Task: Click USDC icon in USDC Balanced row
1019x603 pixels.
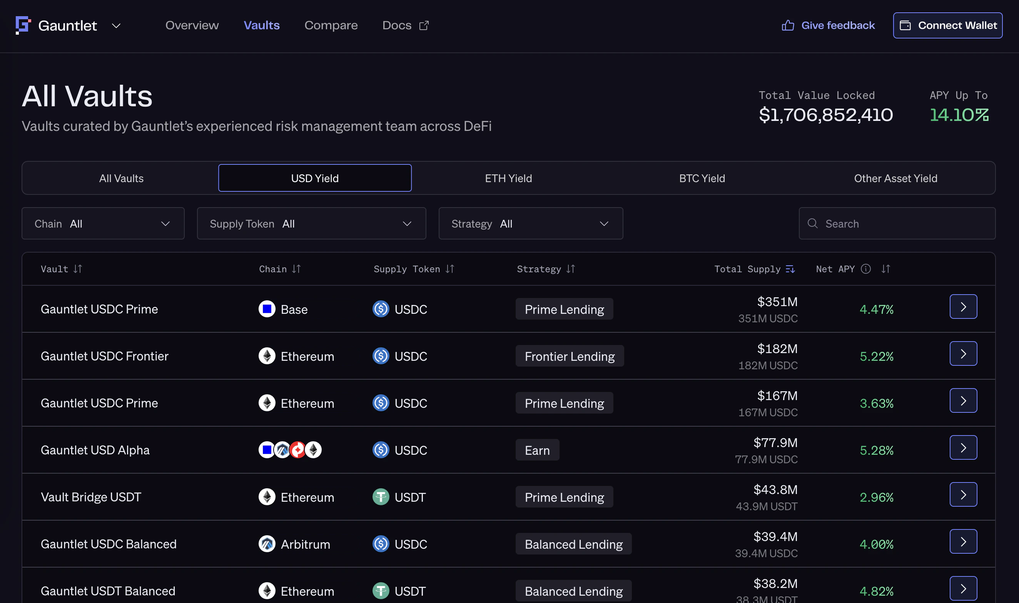Action: click(381, 544)
